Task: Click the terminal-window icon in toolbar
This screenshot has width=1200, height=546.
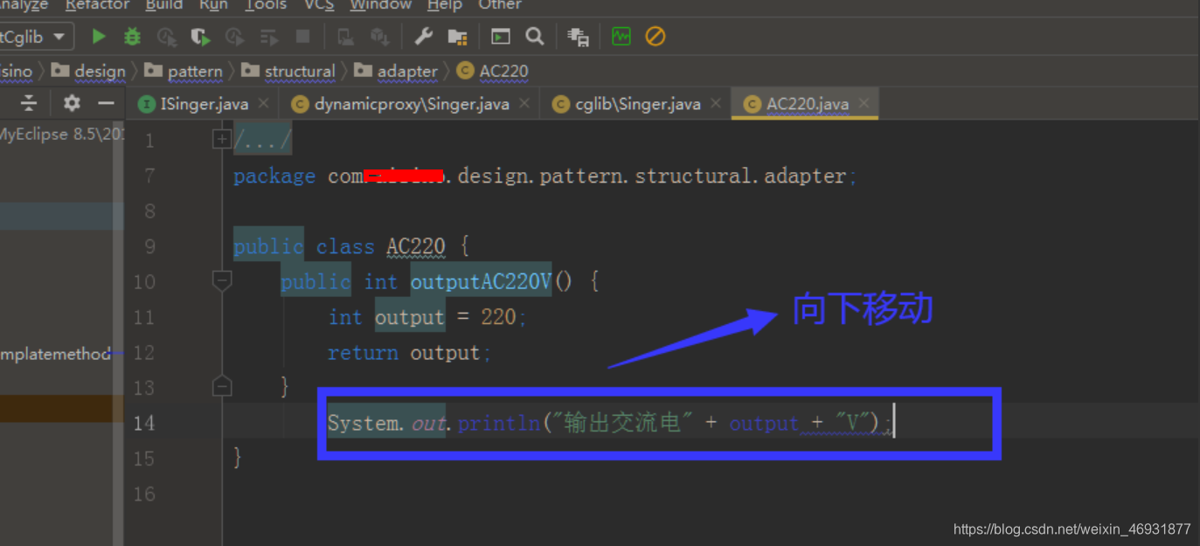Action: pyautogui.click(x=500, y=37)
